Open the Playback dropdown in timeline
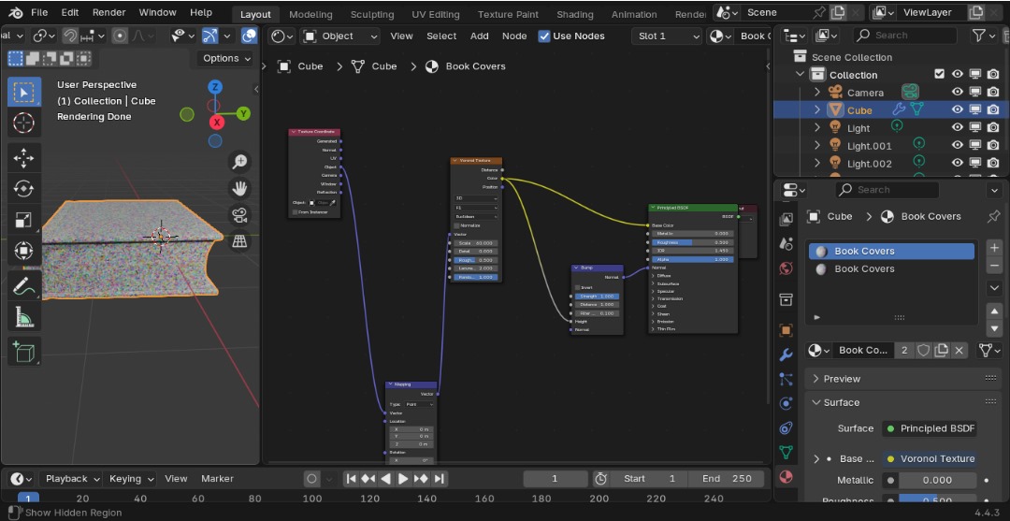The height and width of the screenshot is (521, 1010). (x=71, y=479)
